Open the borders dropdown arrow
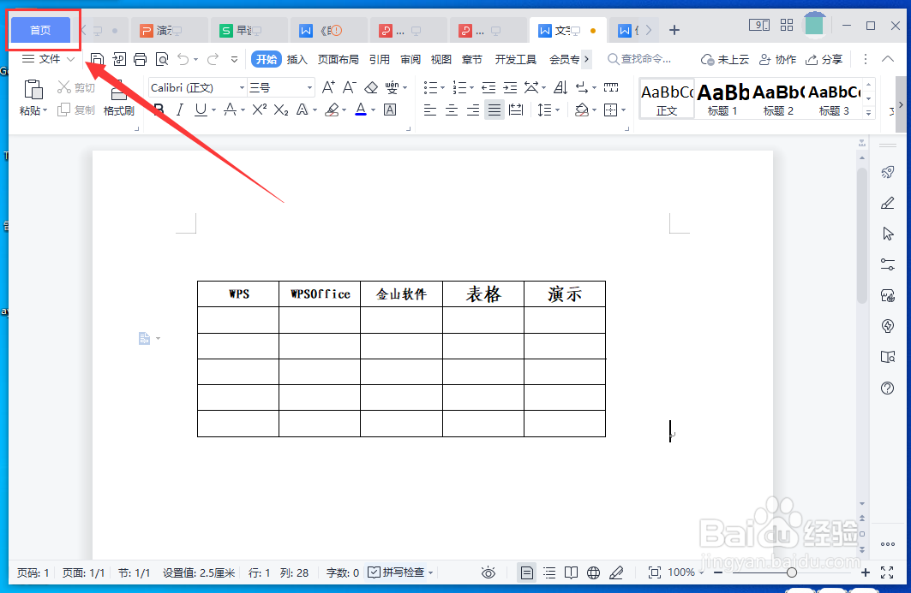Viewport: 911px width, 593px height. (623, 110)
